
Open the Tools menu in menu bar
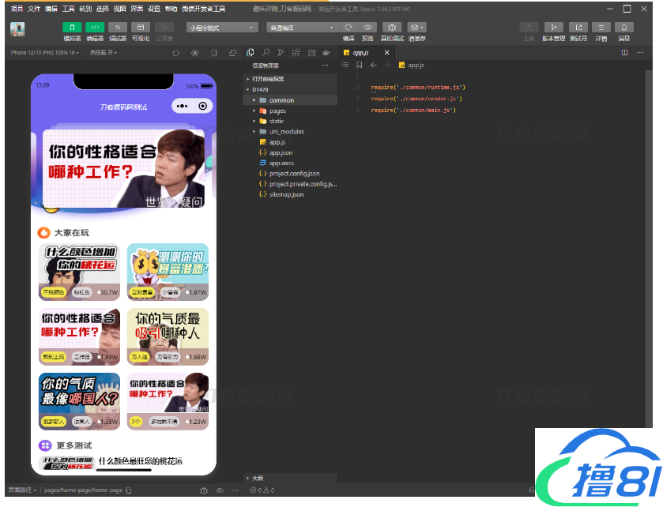(x=69, y=9)
